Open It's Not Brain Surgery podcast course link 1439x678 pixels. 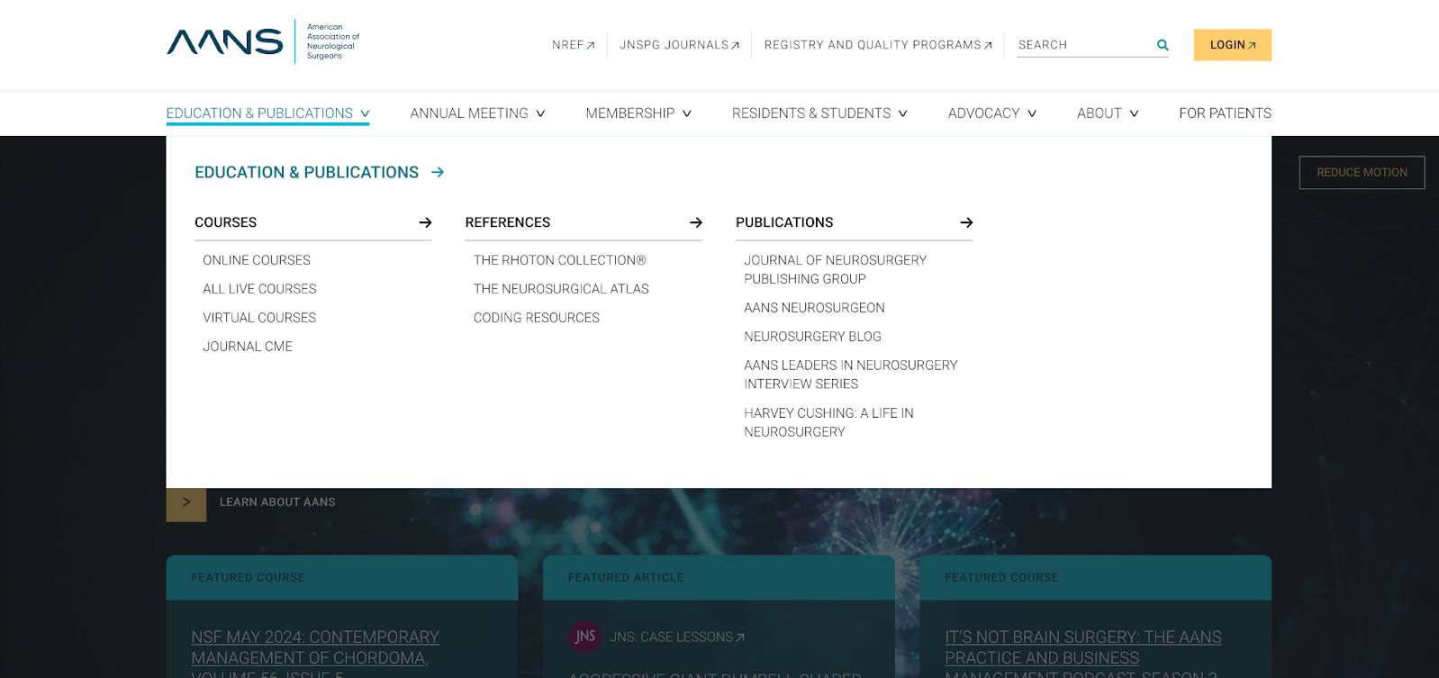pos(1083,653)
